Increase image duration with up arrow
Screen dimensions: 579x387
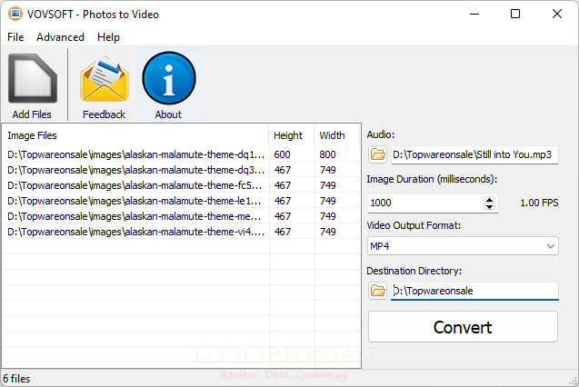point(490,200)
